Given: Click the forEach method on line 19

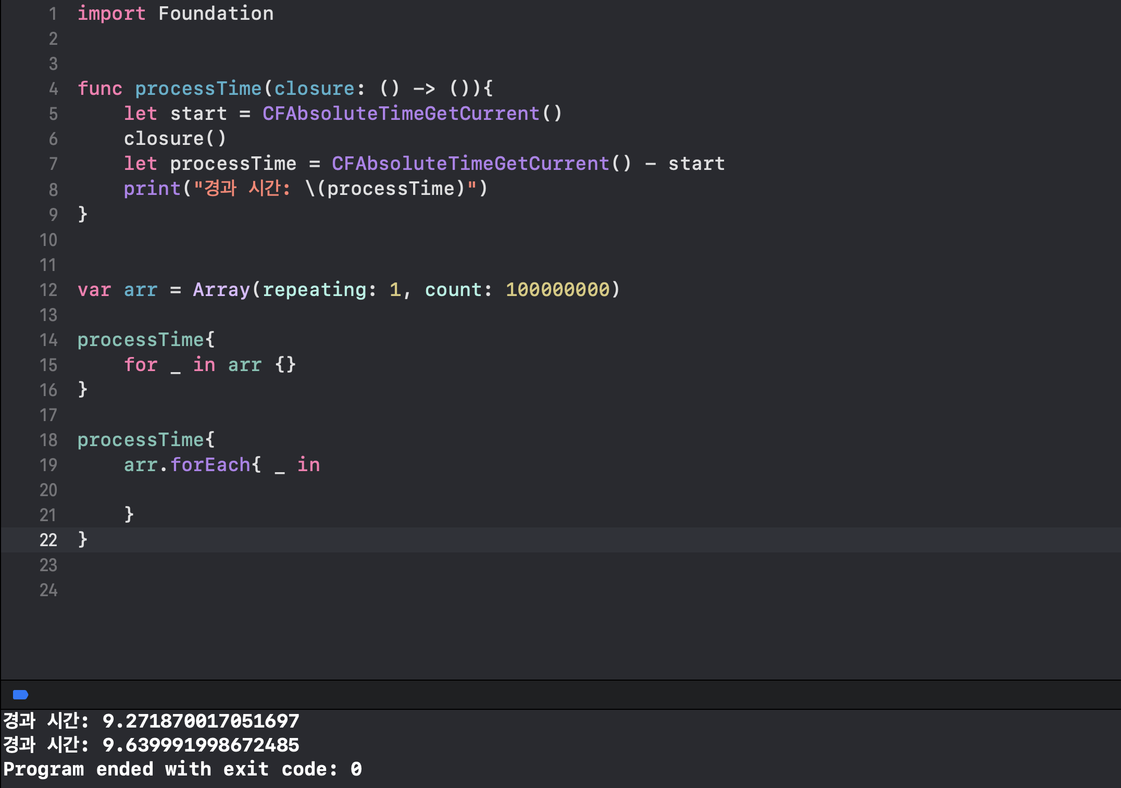Looking at the screenshot, I should (x=210, y=465).
